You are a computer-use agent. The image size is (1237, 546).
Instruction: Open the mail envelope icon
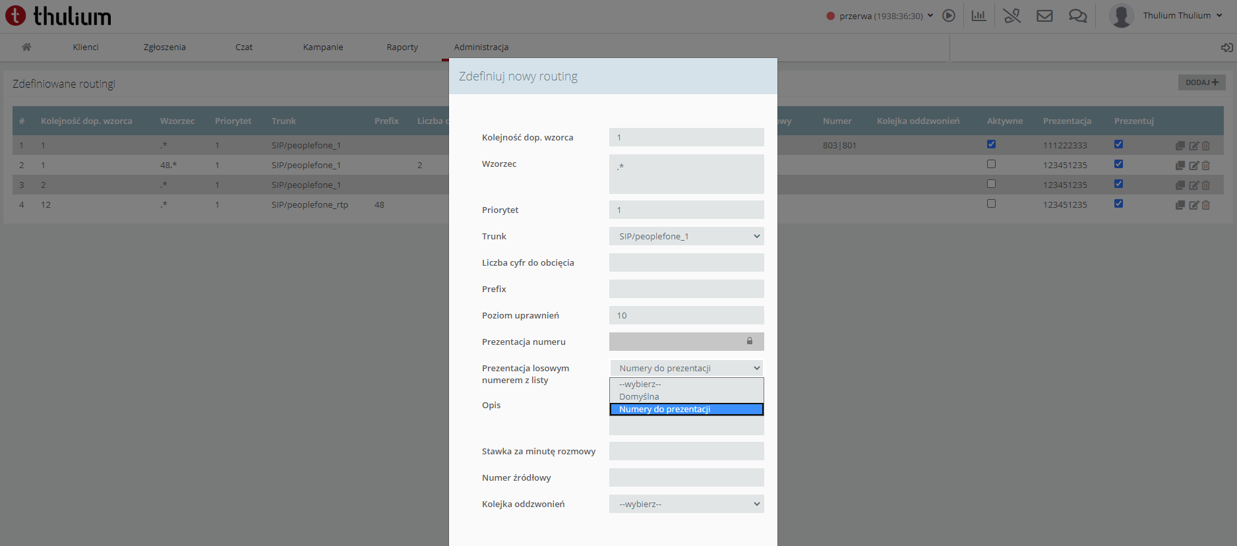(1044, 15)
